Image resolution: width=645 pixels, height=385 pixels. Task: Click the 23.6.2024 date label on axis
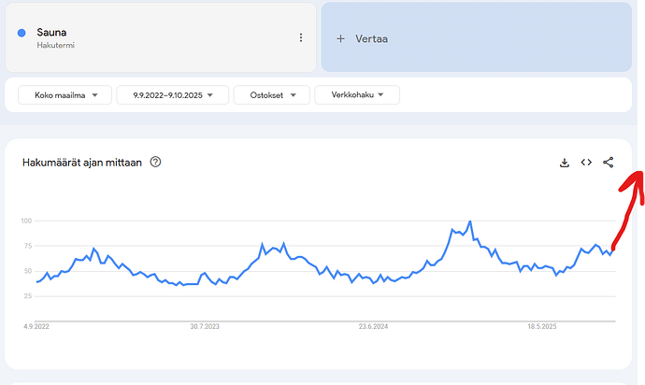tap(373, 326)
